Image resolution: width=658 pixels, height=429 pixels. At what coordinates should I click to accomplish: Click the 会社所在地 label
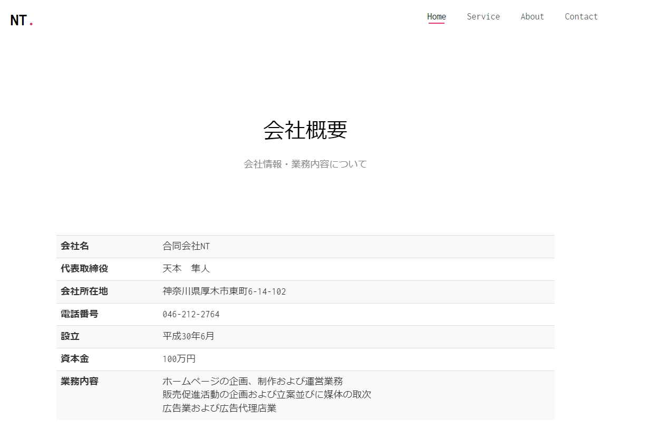pos(84,291)
